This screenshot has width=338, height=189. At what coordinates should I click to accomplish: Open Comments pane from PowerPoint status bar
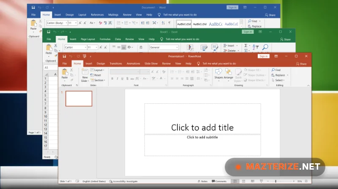point(219,181)
